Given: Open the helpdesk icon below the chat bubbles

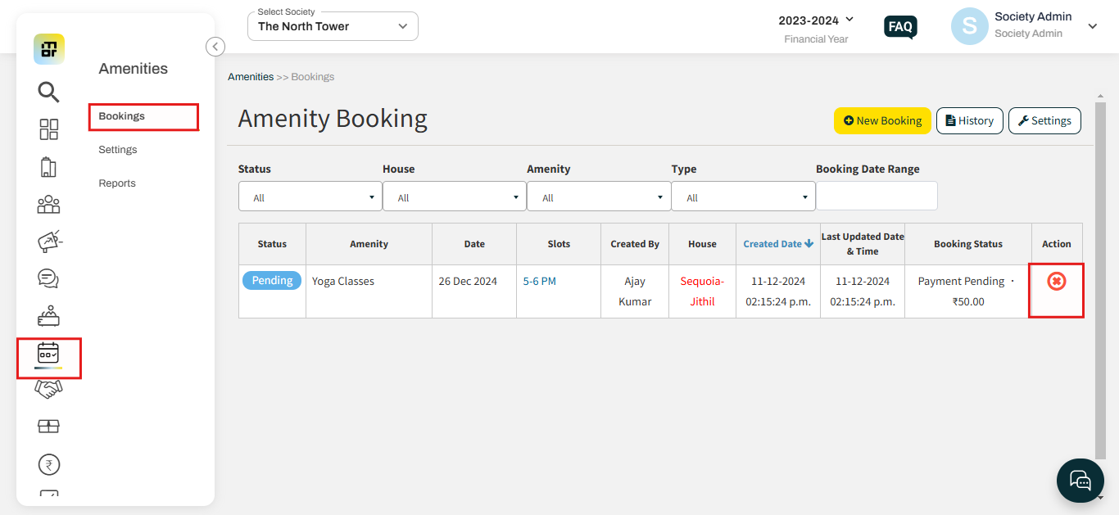Looking at the screenshot, I should pos(49,316).
